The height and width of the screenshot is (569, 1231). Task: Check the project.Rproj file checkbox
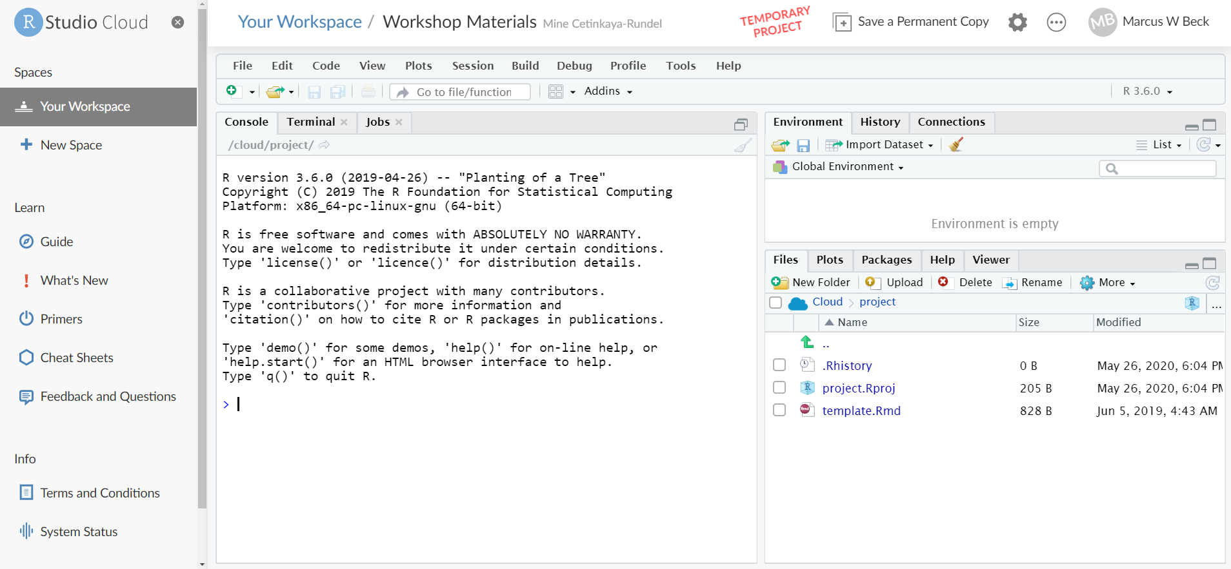[779, 387]
